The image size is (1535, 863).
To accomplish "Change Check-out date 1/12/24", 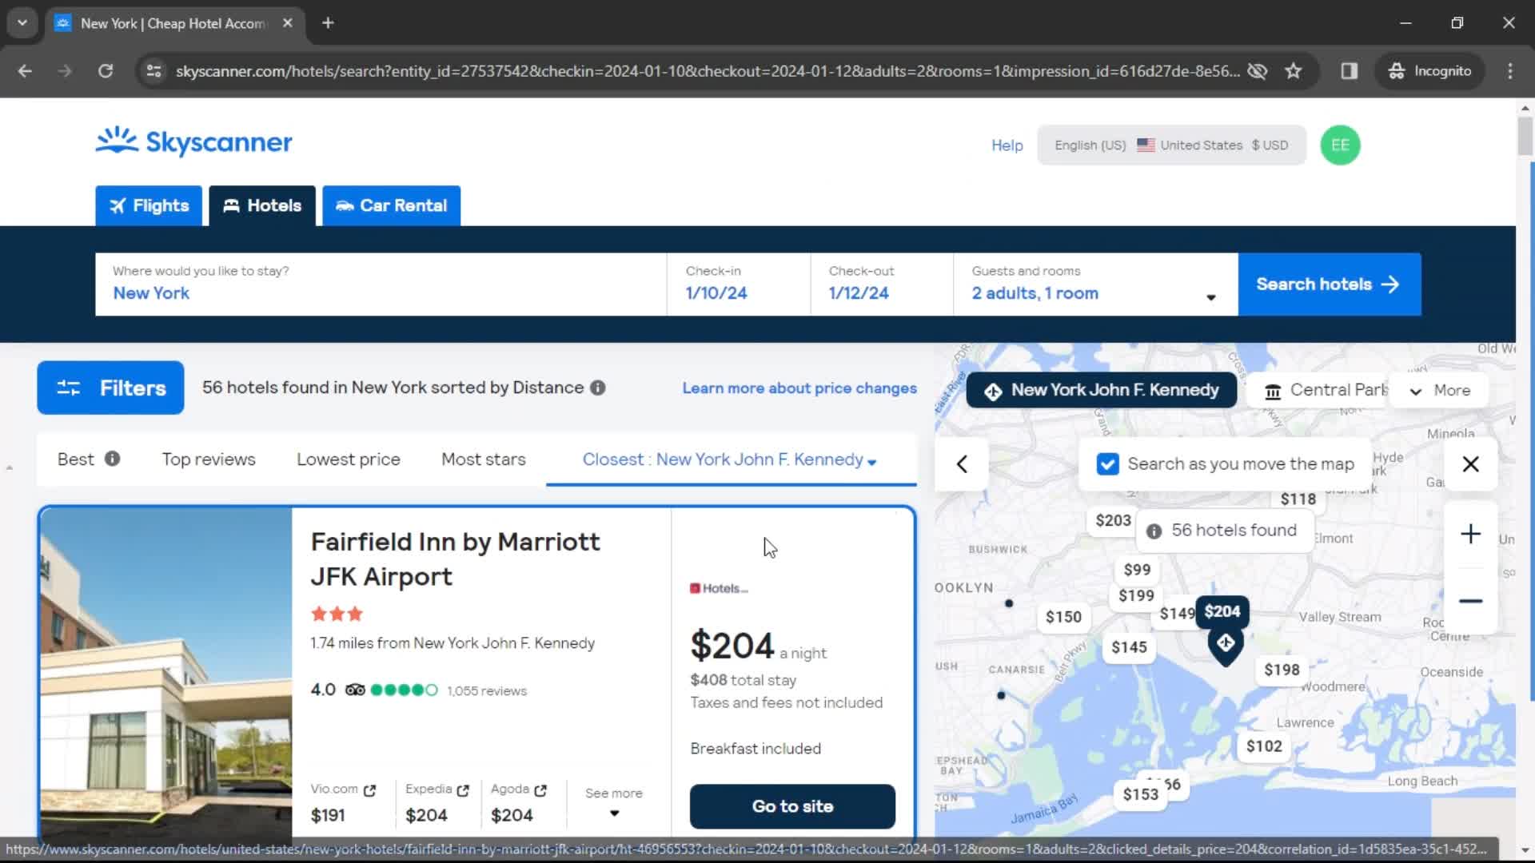I will 882,284.
